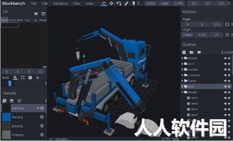Image resolution: width=233 pixels, height=141 pixels.
Task: Toggle visibility eye of highlighted arm1 folder
Action: point(225,87)
